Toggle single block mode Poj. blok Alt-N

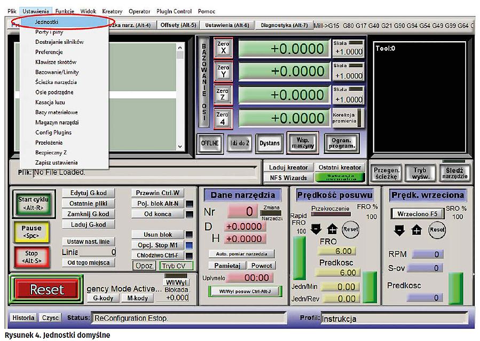[157, 204]
